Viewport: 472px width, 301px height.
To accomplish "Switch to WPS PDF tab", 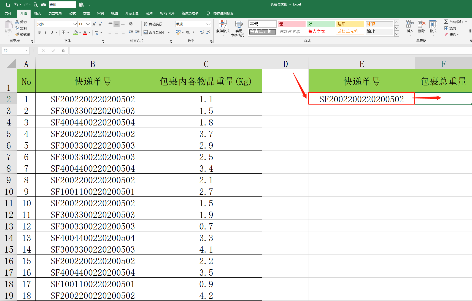I will [167, 13].
